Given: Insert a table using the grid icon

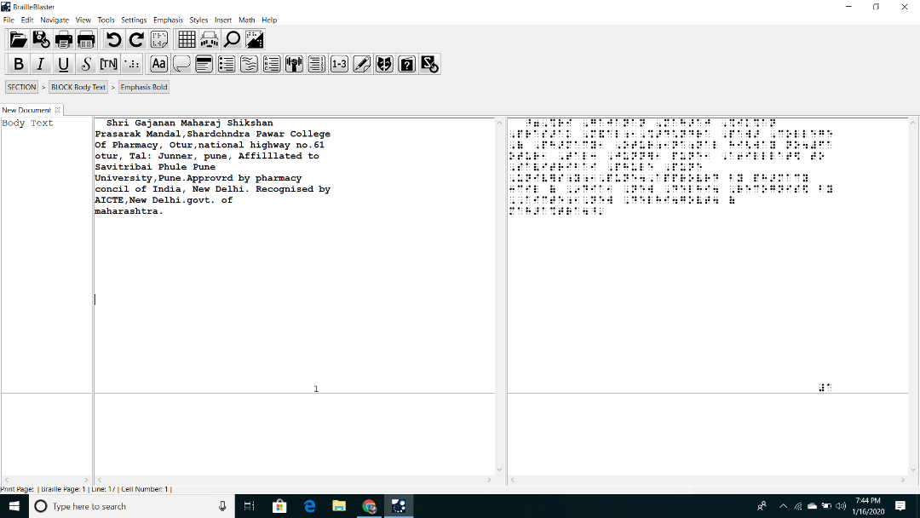Looking at the screenshot, I should [187, 39].
